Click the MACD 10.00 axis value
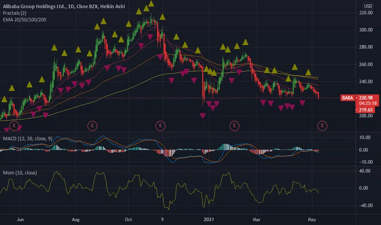The image size is (381, 225). click(365, 137)
